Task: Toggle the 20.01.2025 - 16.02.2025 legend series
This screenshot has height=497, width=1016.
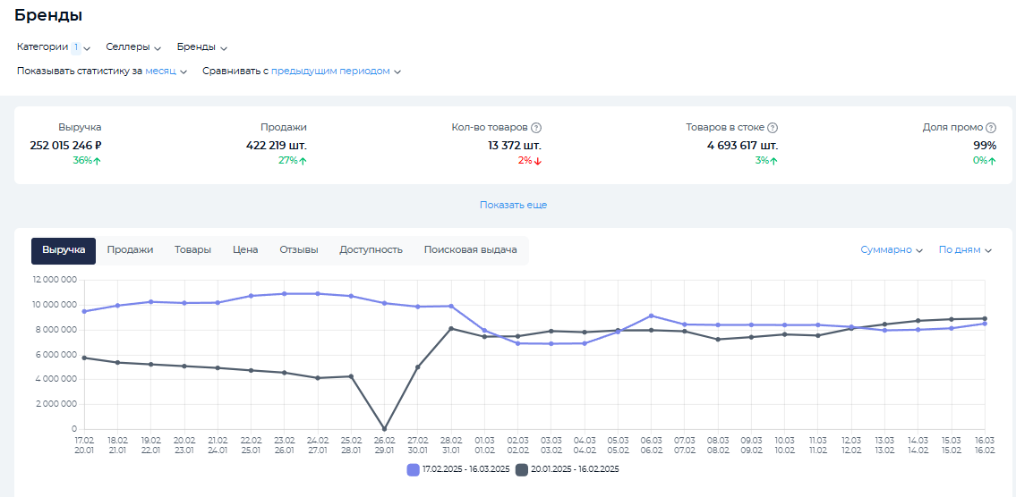Action: pos(568,469)
